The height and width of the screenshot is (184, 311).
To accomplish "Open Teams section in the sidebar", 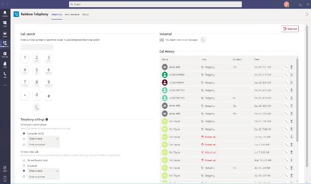I will point(5,34).
